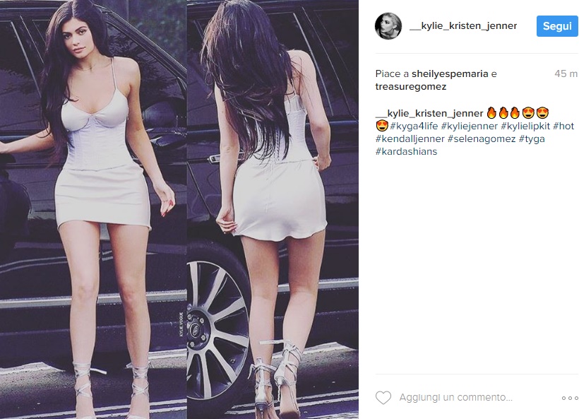
Task: Click the caption's __kylie_kristen_jenner username
Action: pos(429,114)
